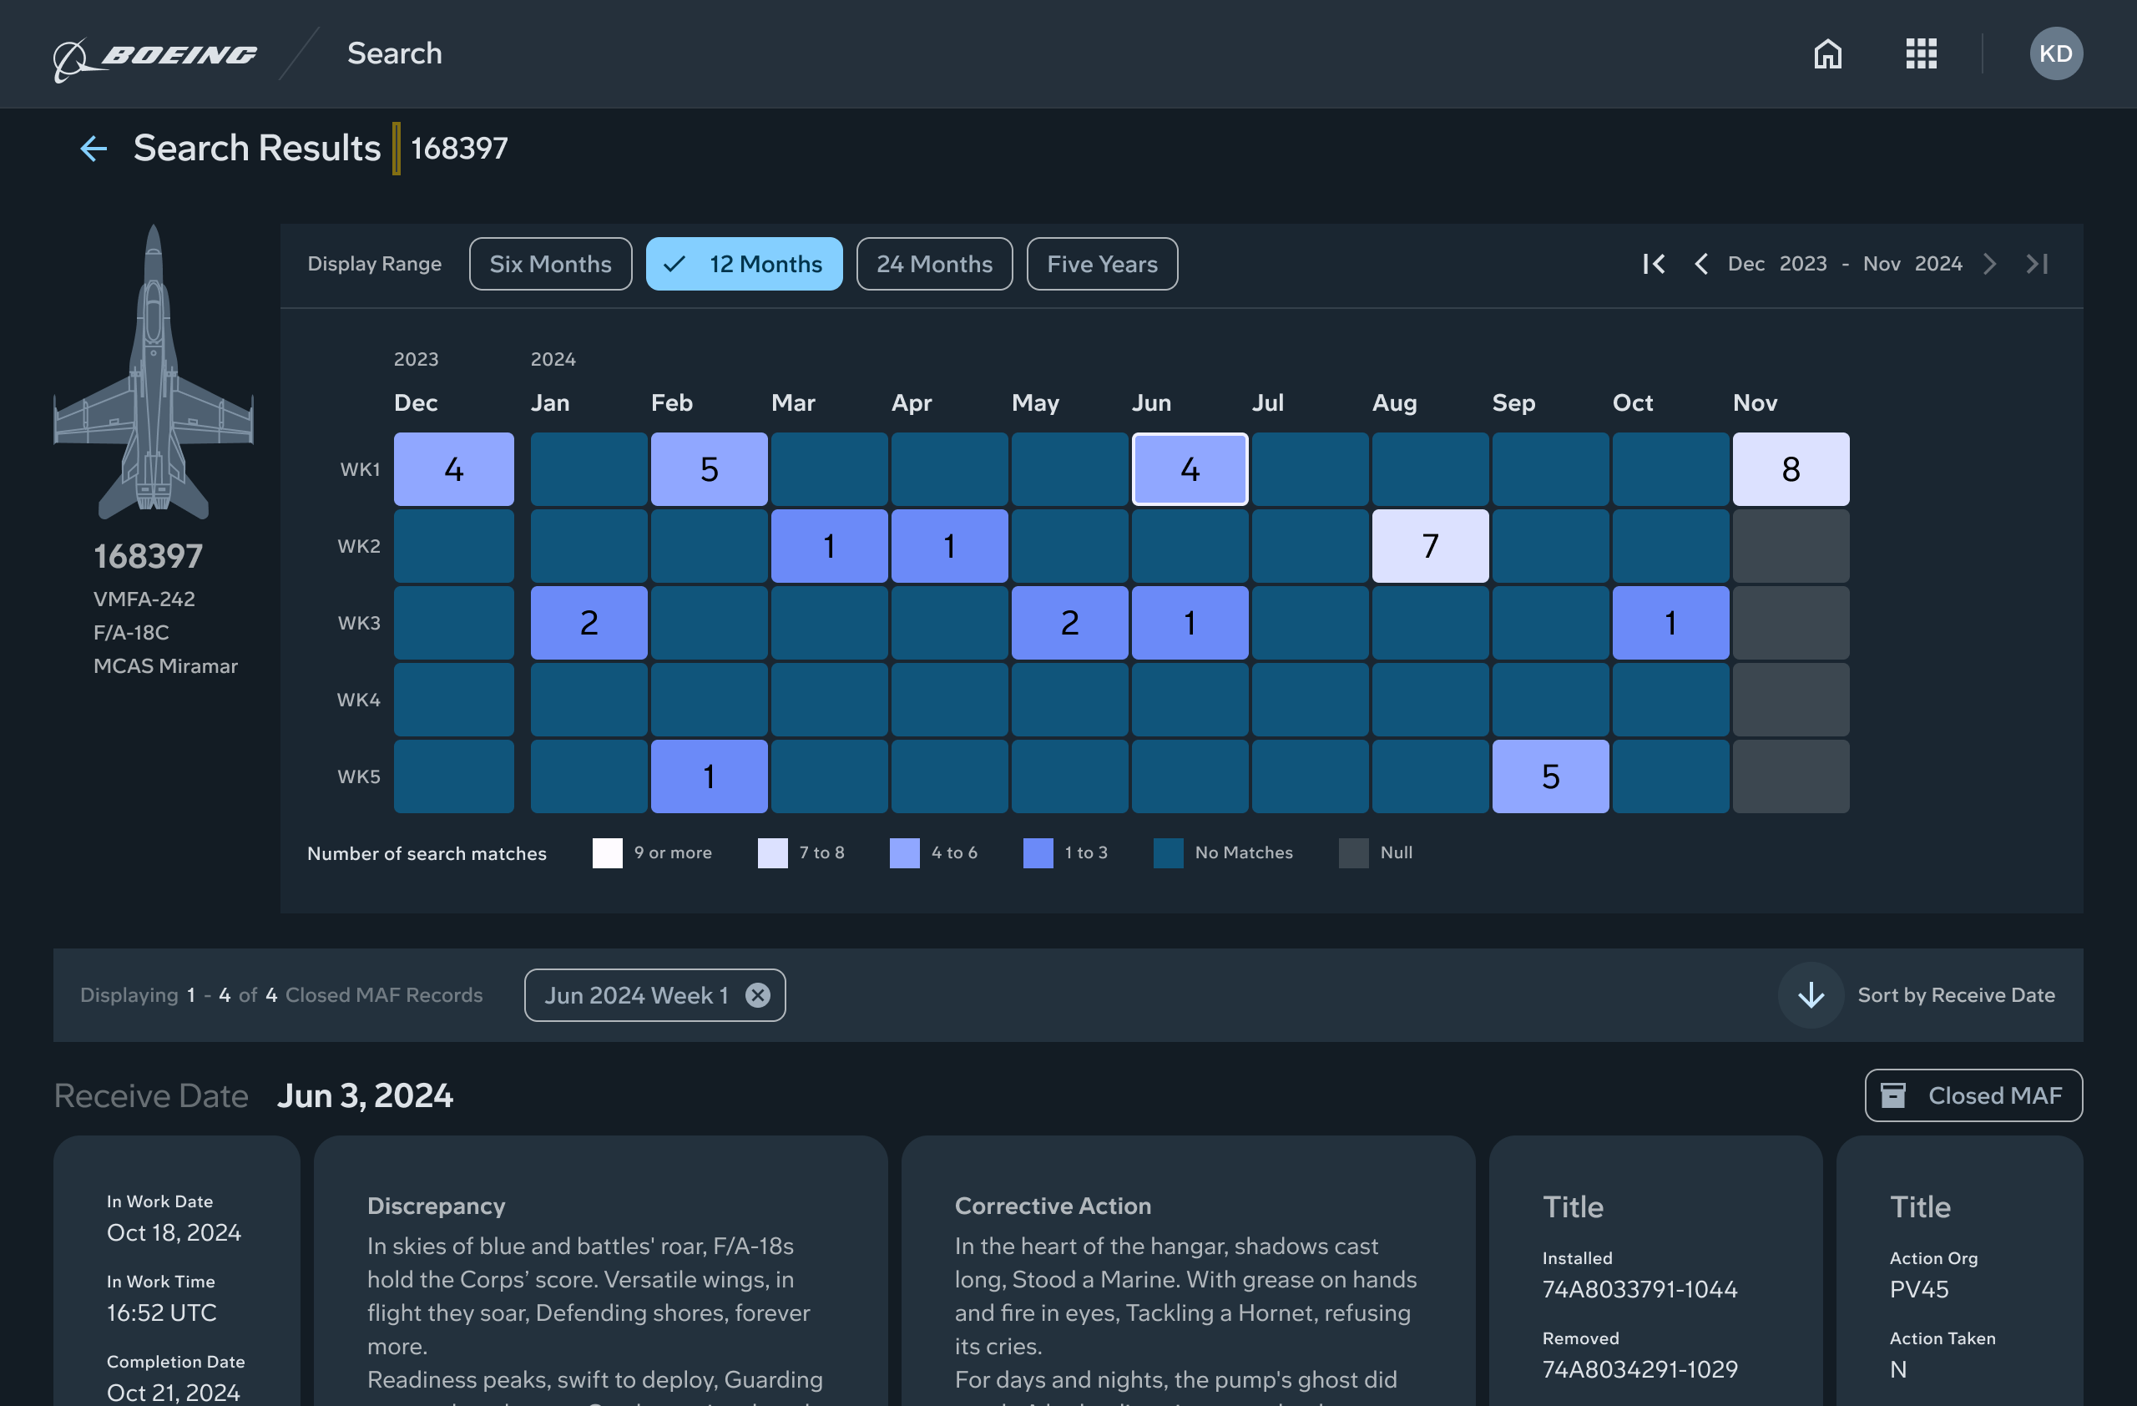
Task: Click removed part number 74A8034291-1029
Action: pos(1640,1369)
